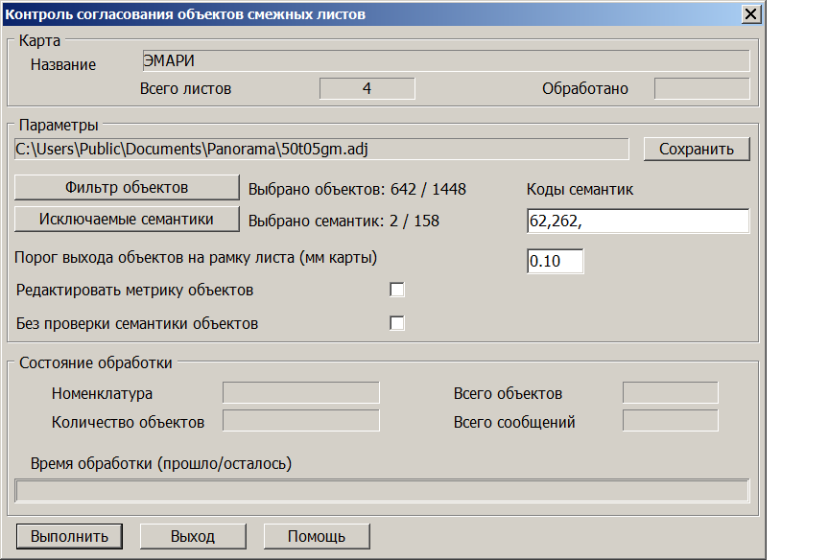This screenshot has height=560, width=829.
Task: Click the frame threshold field showing 0.10
Action: 555,262
